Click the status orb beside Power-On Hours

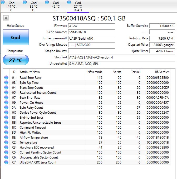pos(6,103)
